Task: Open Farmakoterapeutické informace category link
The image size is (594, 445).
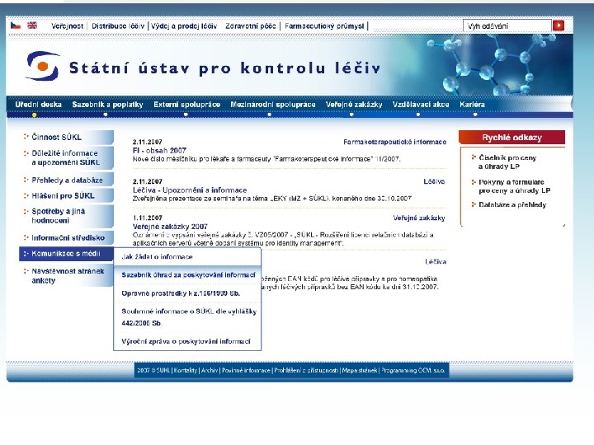Action: (x=394, y=142)
